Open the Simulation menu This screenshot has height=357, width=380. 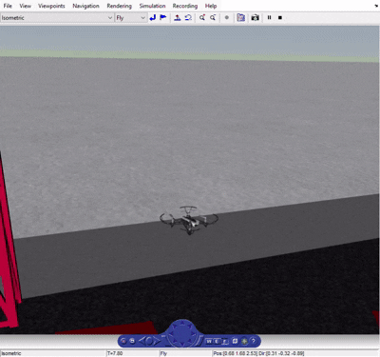(x=152, y=6)
